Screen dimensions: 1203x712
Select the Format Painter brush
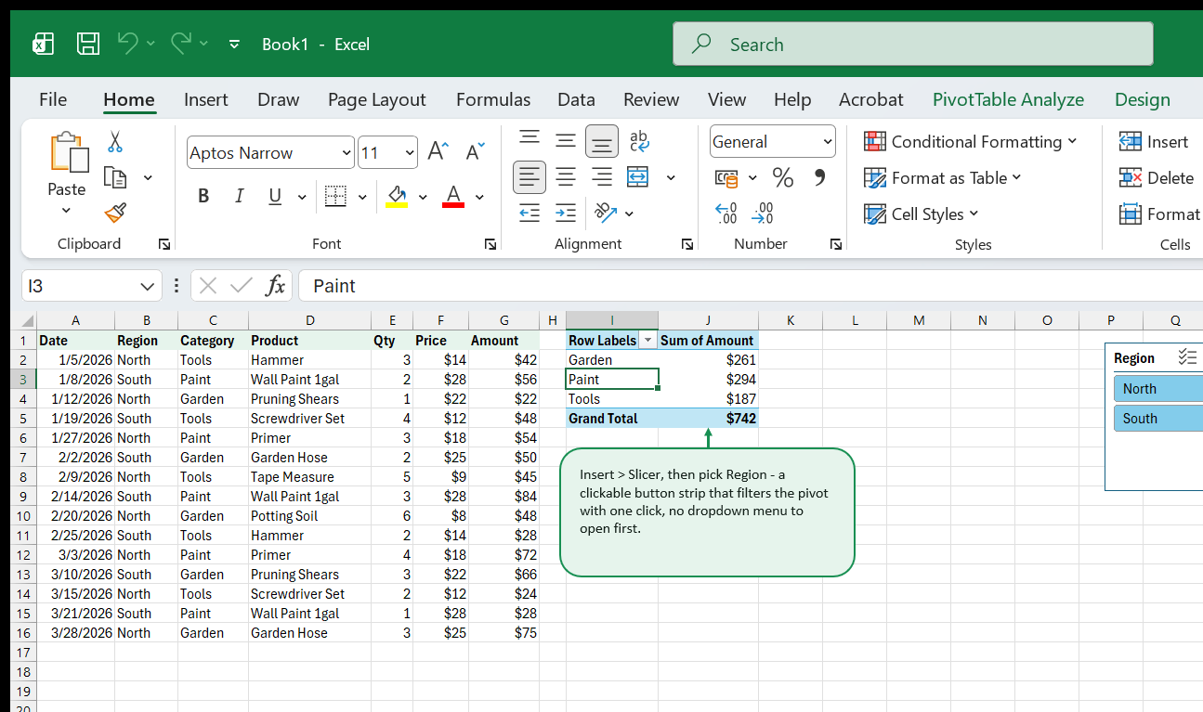pos(115,214)
